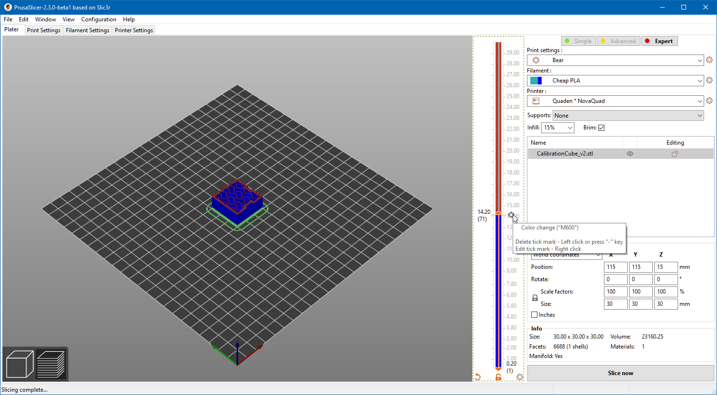Select Expert mode
The height and width of the screenshot is (395, 717).
point(660,41)
